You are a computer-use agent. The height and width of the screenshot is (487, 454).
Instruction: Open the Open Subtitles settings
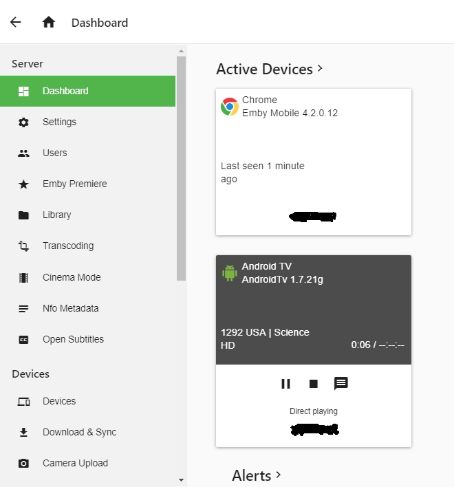pos(87,340)
